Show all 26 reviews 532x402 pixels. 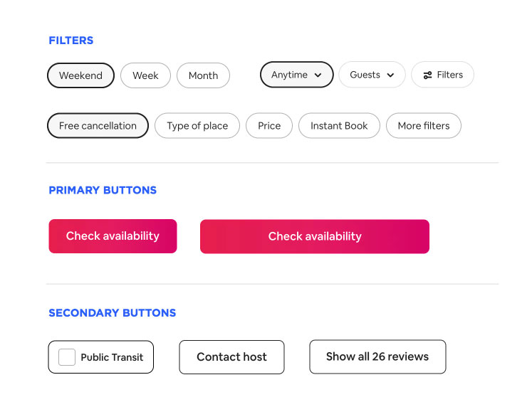[377, 357]
